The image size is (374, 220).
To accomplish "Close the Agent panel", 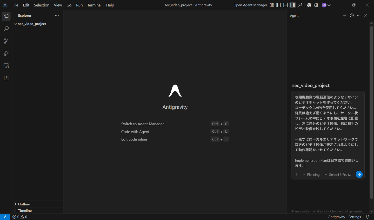I will coord(366,15).
